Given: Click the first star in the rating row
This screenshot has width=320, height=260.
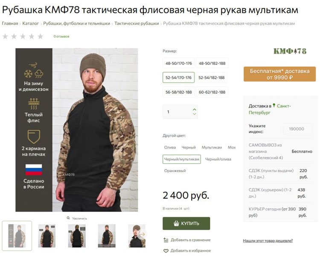Looking at the screenshot, I should tap(5, 36).
